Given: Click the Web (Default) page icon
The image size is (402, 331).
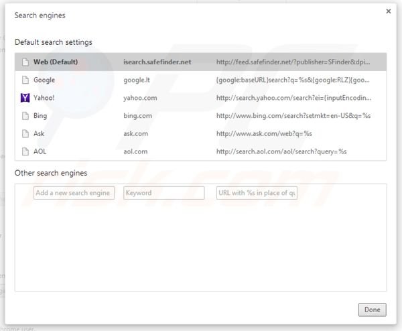Looking at the screenshot, I should [x=25, y=62].
